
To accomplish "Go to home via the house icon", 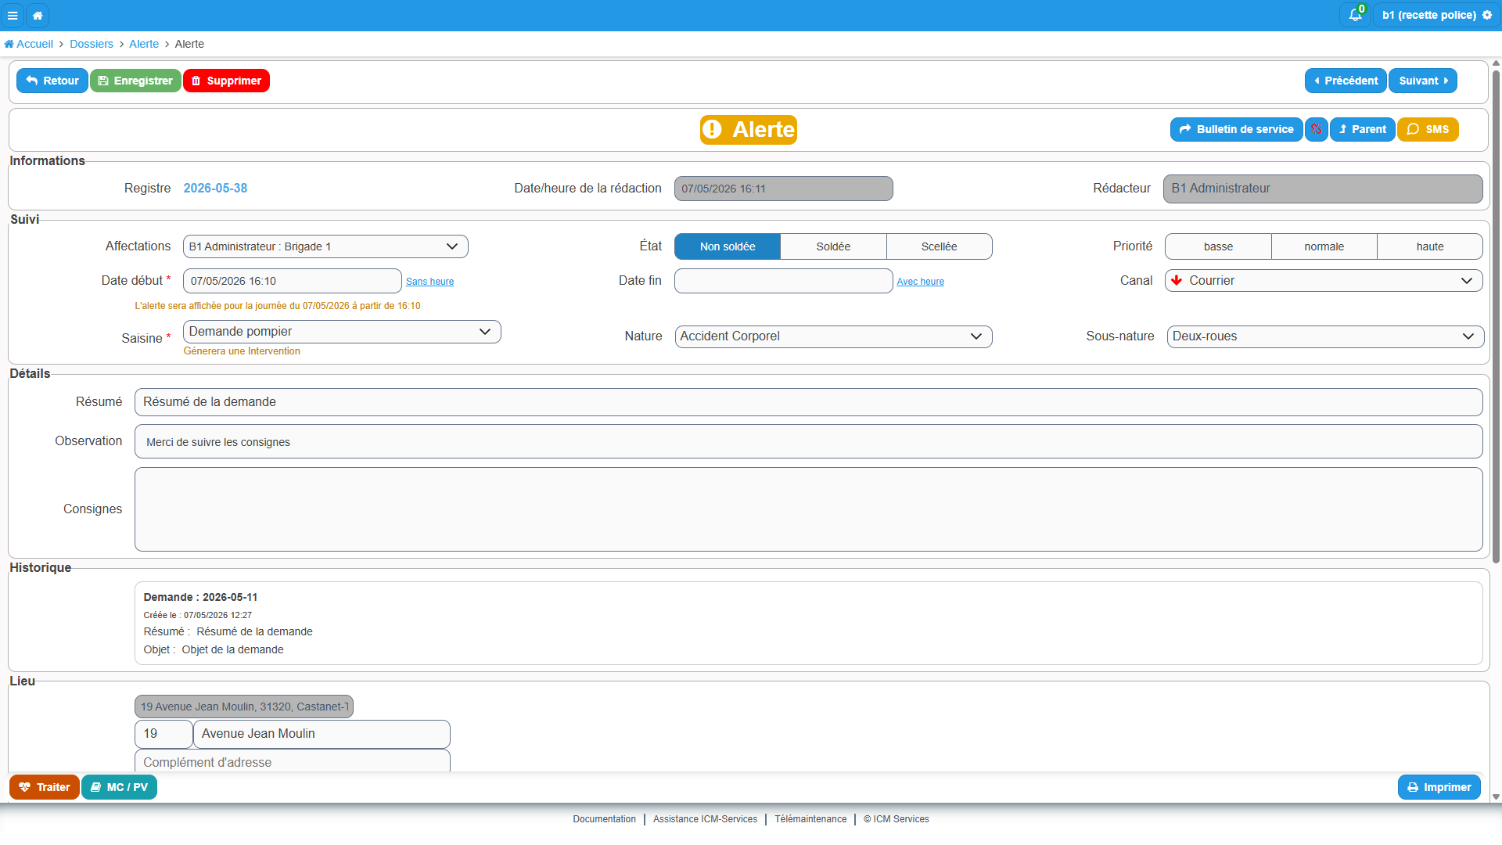I will click(x=38, y=15).
